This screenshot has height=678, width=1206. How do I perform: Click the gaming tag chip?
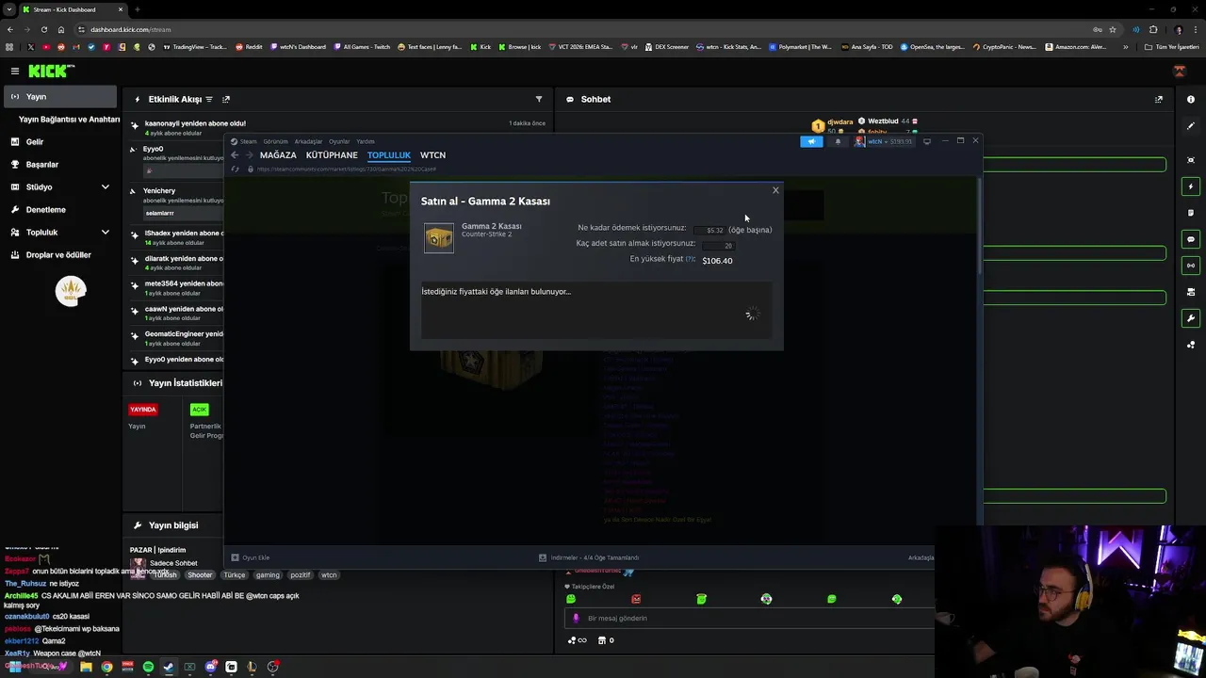click(268, 574)
